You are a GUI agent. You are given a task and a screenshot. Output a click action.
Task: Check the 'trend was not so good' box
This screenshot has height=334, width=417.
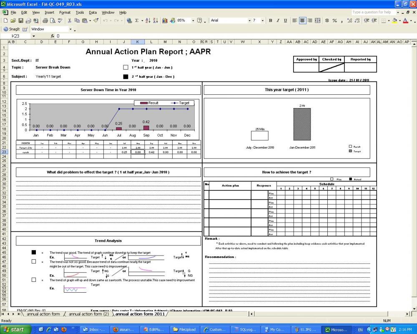pos(34,261)
